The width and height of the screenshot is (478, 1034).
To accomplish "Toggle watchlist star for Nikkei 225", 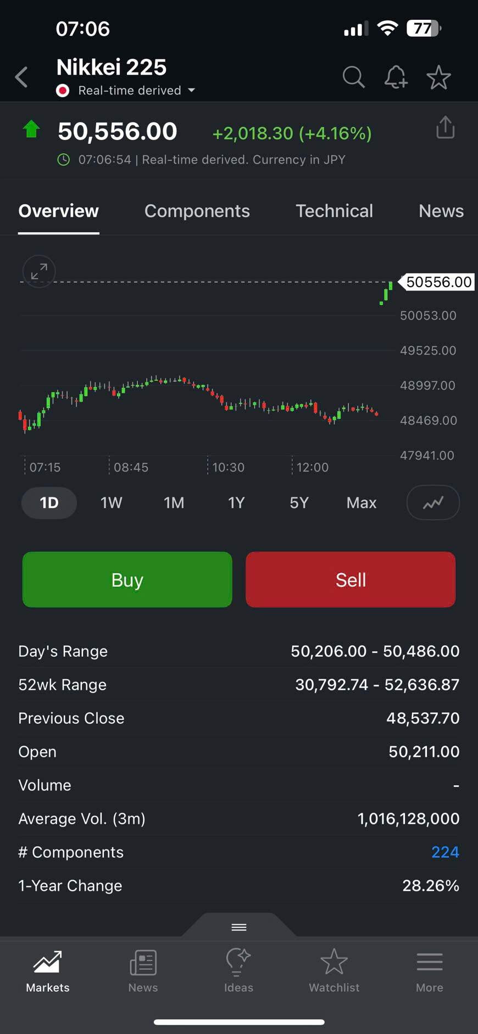I will tap(438, 77).
